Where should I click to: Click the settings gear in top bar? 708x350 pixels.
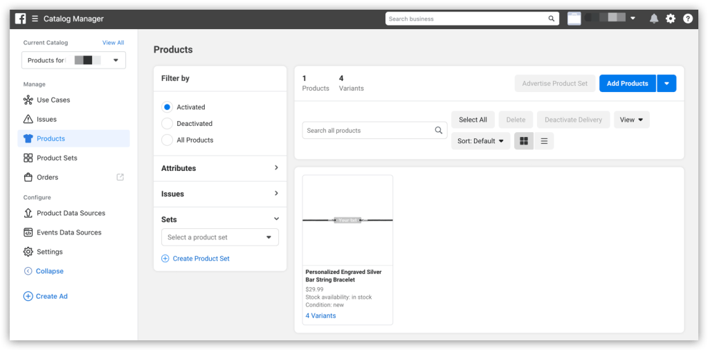pyautogui.click(x=671, y=19)
